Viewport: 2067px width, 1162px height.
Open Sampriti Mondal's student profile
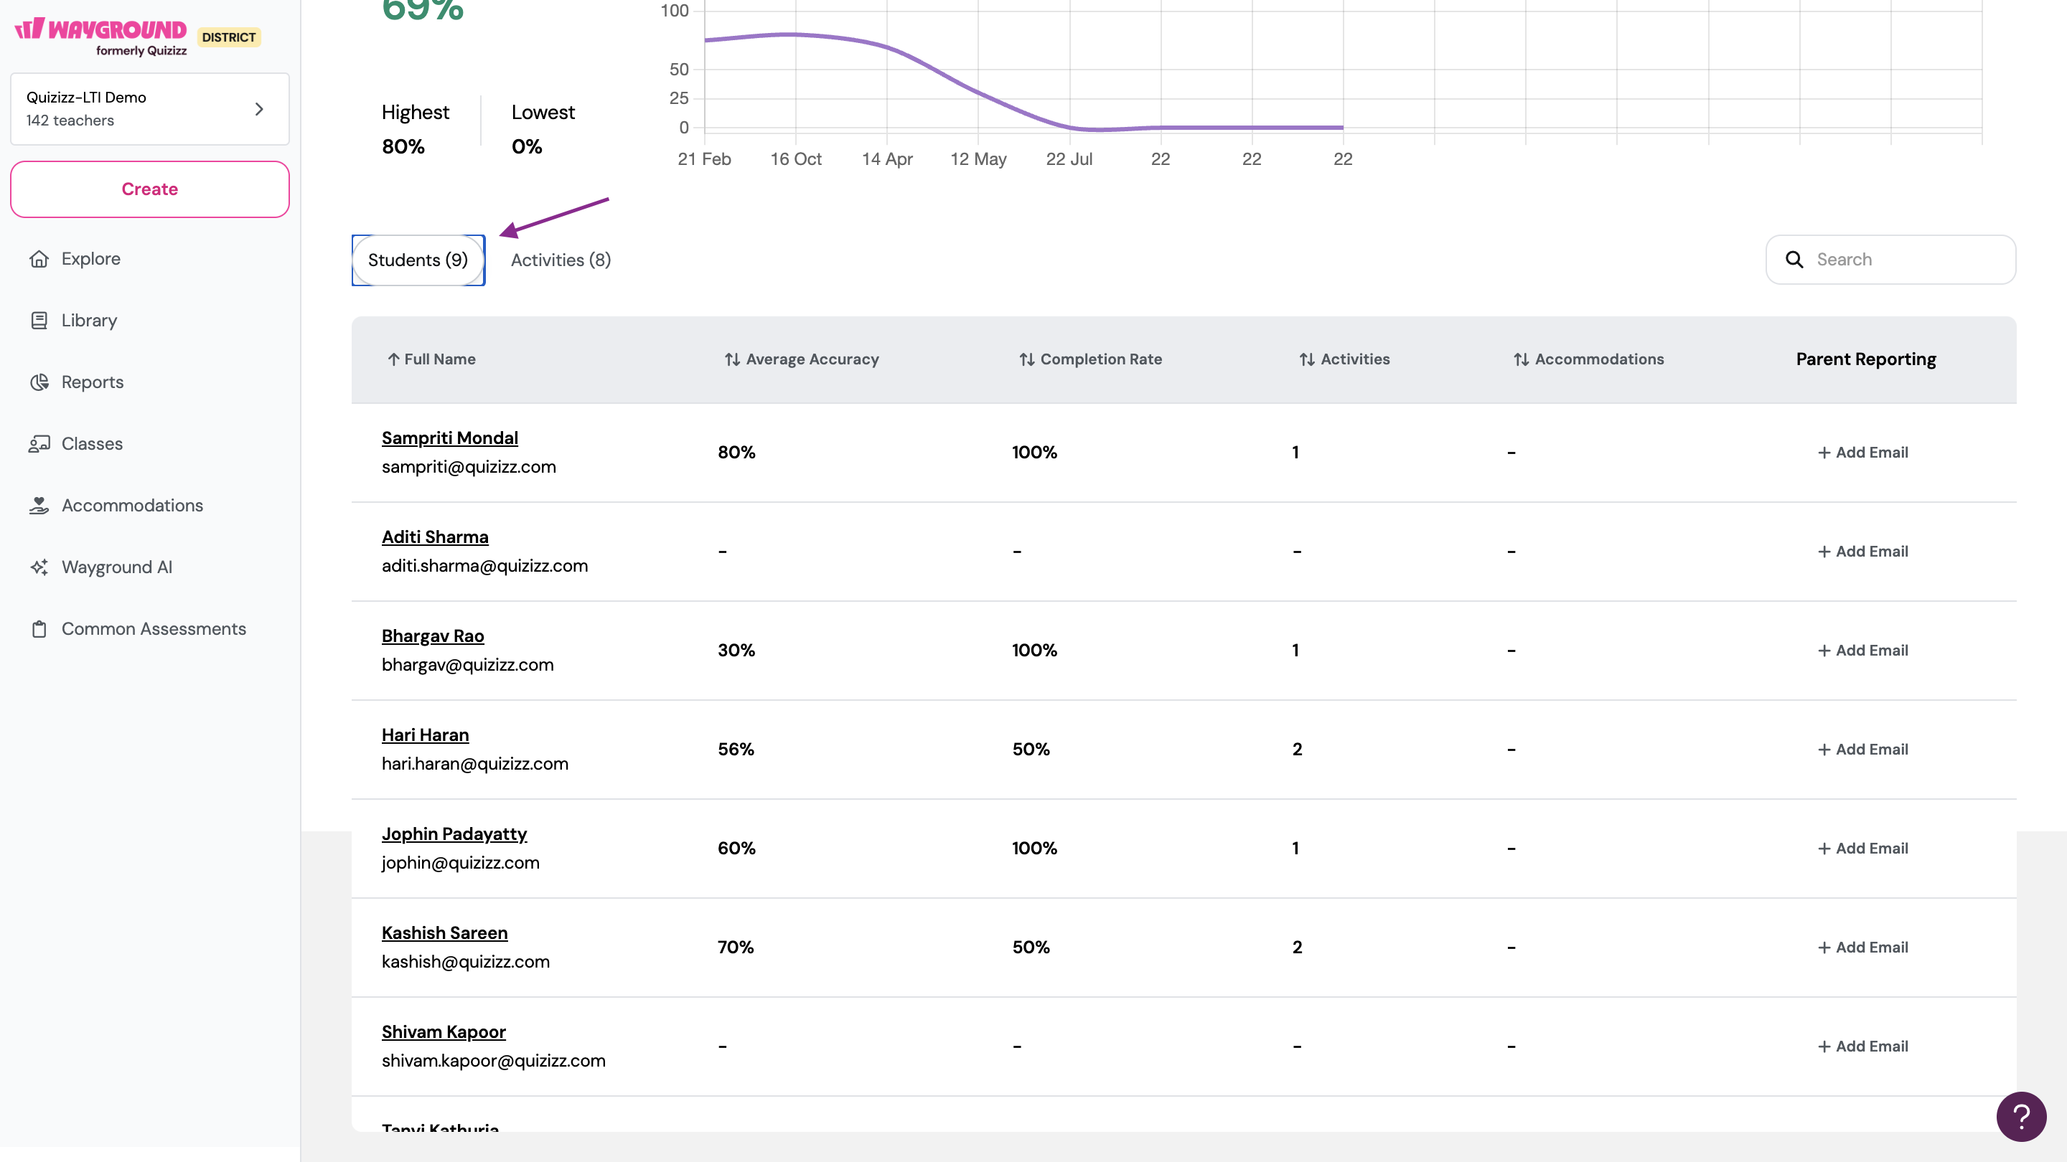click(x=449, y=438)
